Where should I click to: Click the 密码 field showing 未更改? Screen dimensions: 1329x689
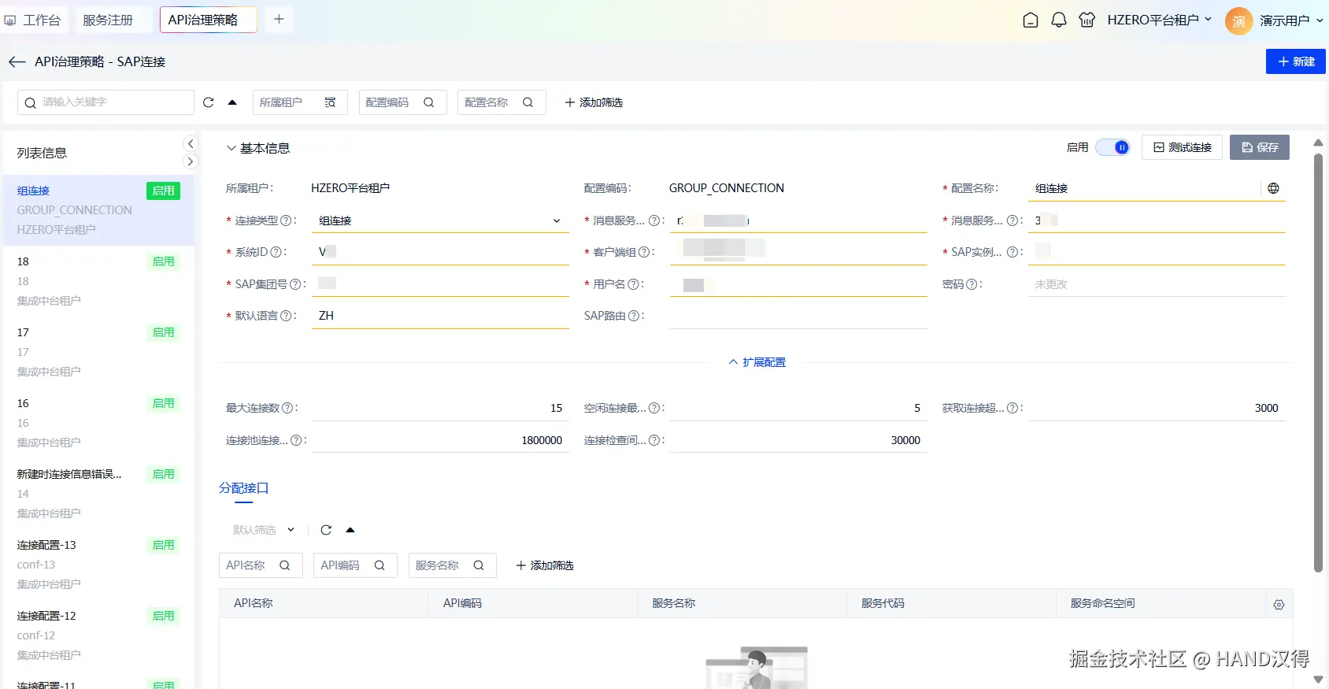(x=1157, y=284)
